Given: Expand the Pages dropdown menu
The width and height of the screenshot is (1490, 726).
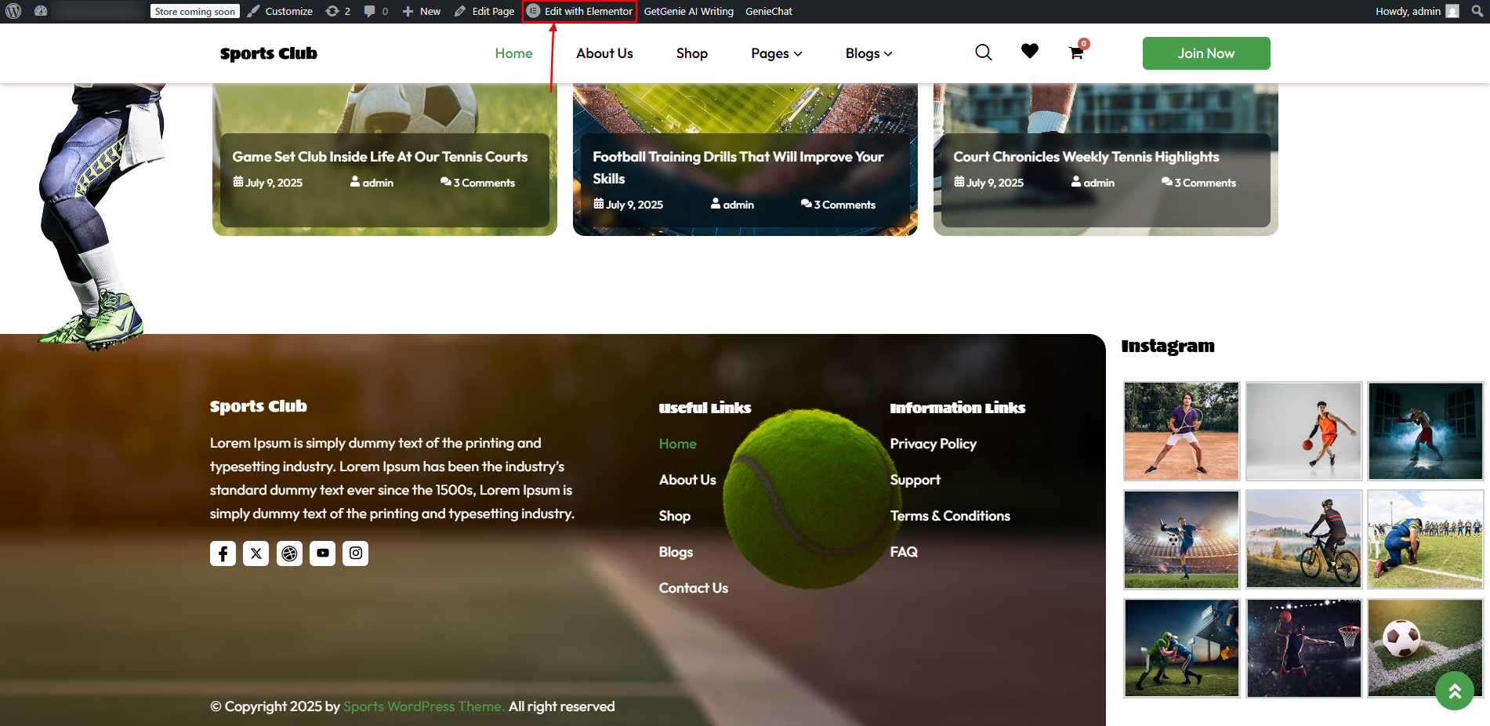Looking at the screenshot, I should tap(777, 53).
